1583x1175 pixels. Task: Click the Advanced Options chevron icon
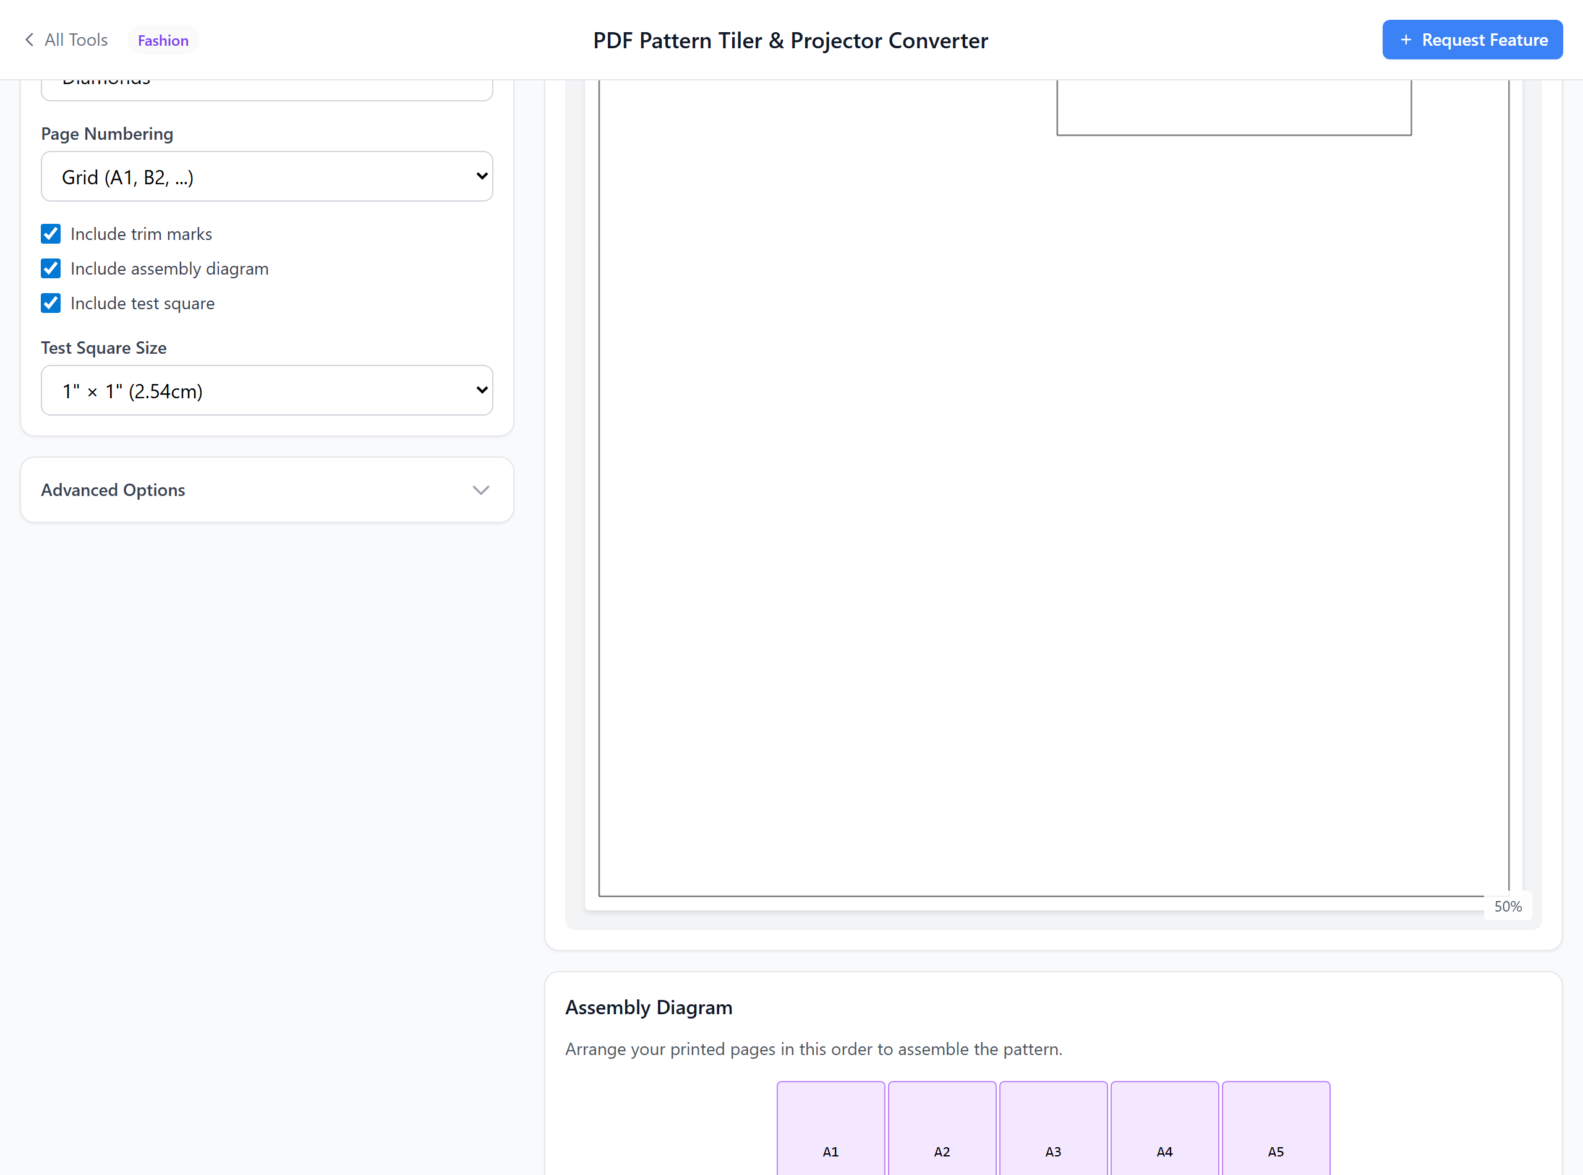pyautogui.click(x=480, y=490)
